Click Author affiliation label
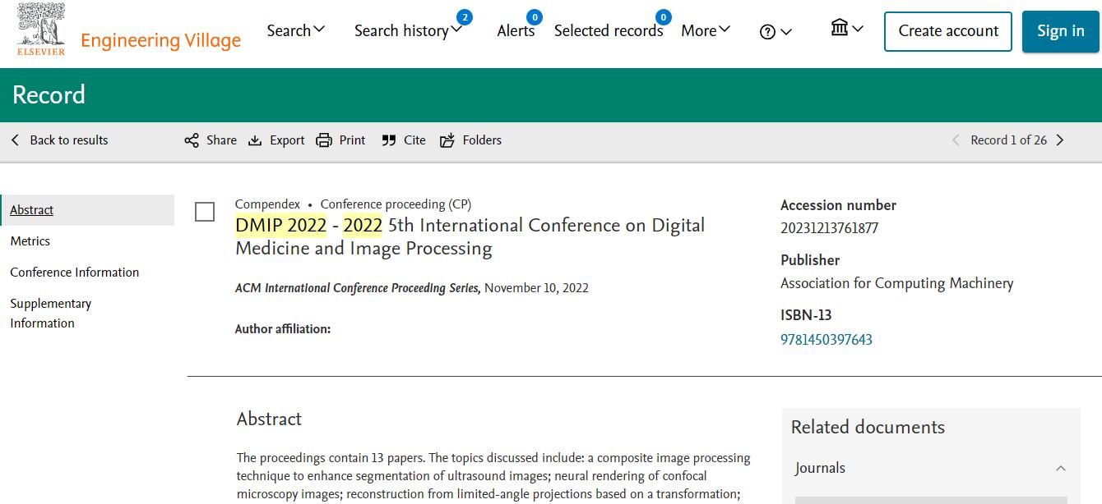The width and height of the screenshot is (1102, 504). (283, 329)
